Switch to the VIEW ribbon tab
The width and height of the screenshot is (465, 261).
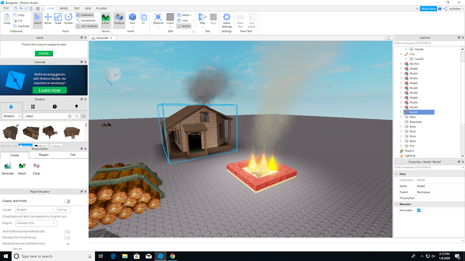[x=88, y=8]
